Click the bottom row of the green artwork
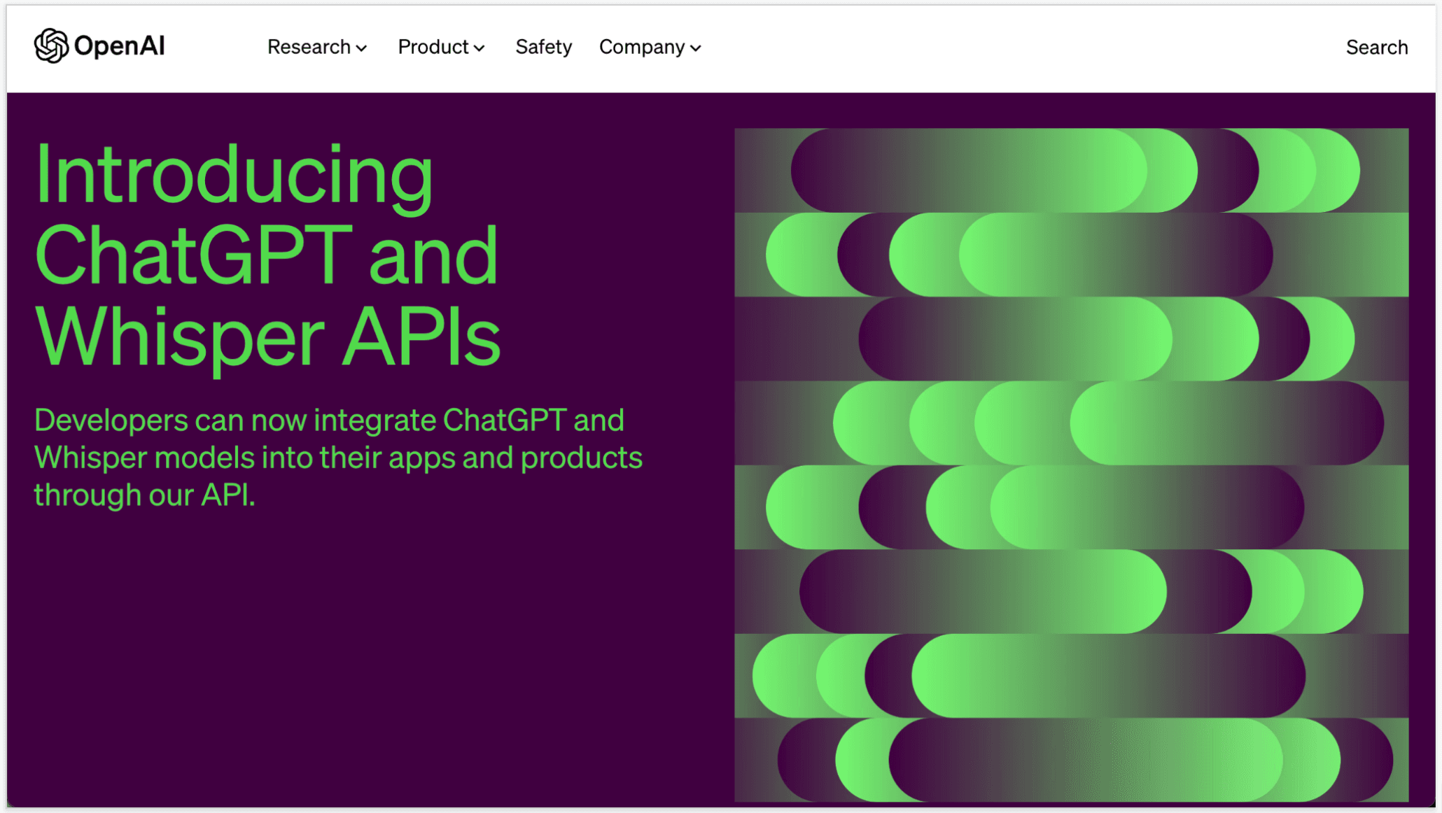The width and height of the screenshot is (1442, 813). click(1071, 760)
